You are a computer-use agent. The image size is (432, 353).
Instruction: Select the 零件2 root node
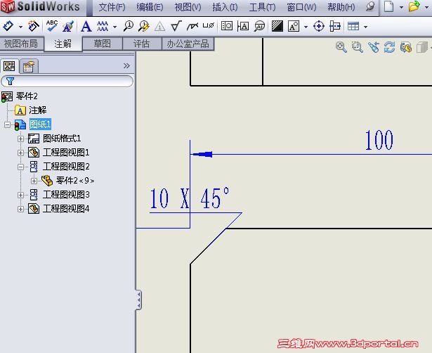point(27,96)
